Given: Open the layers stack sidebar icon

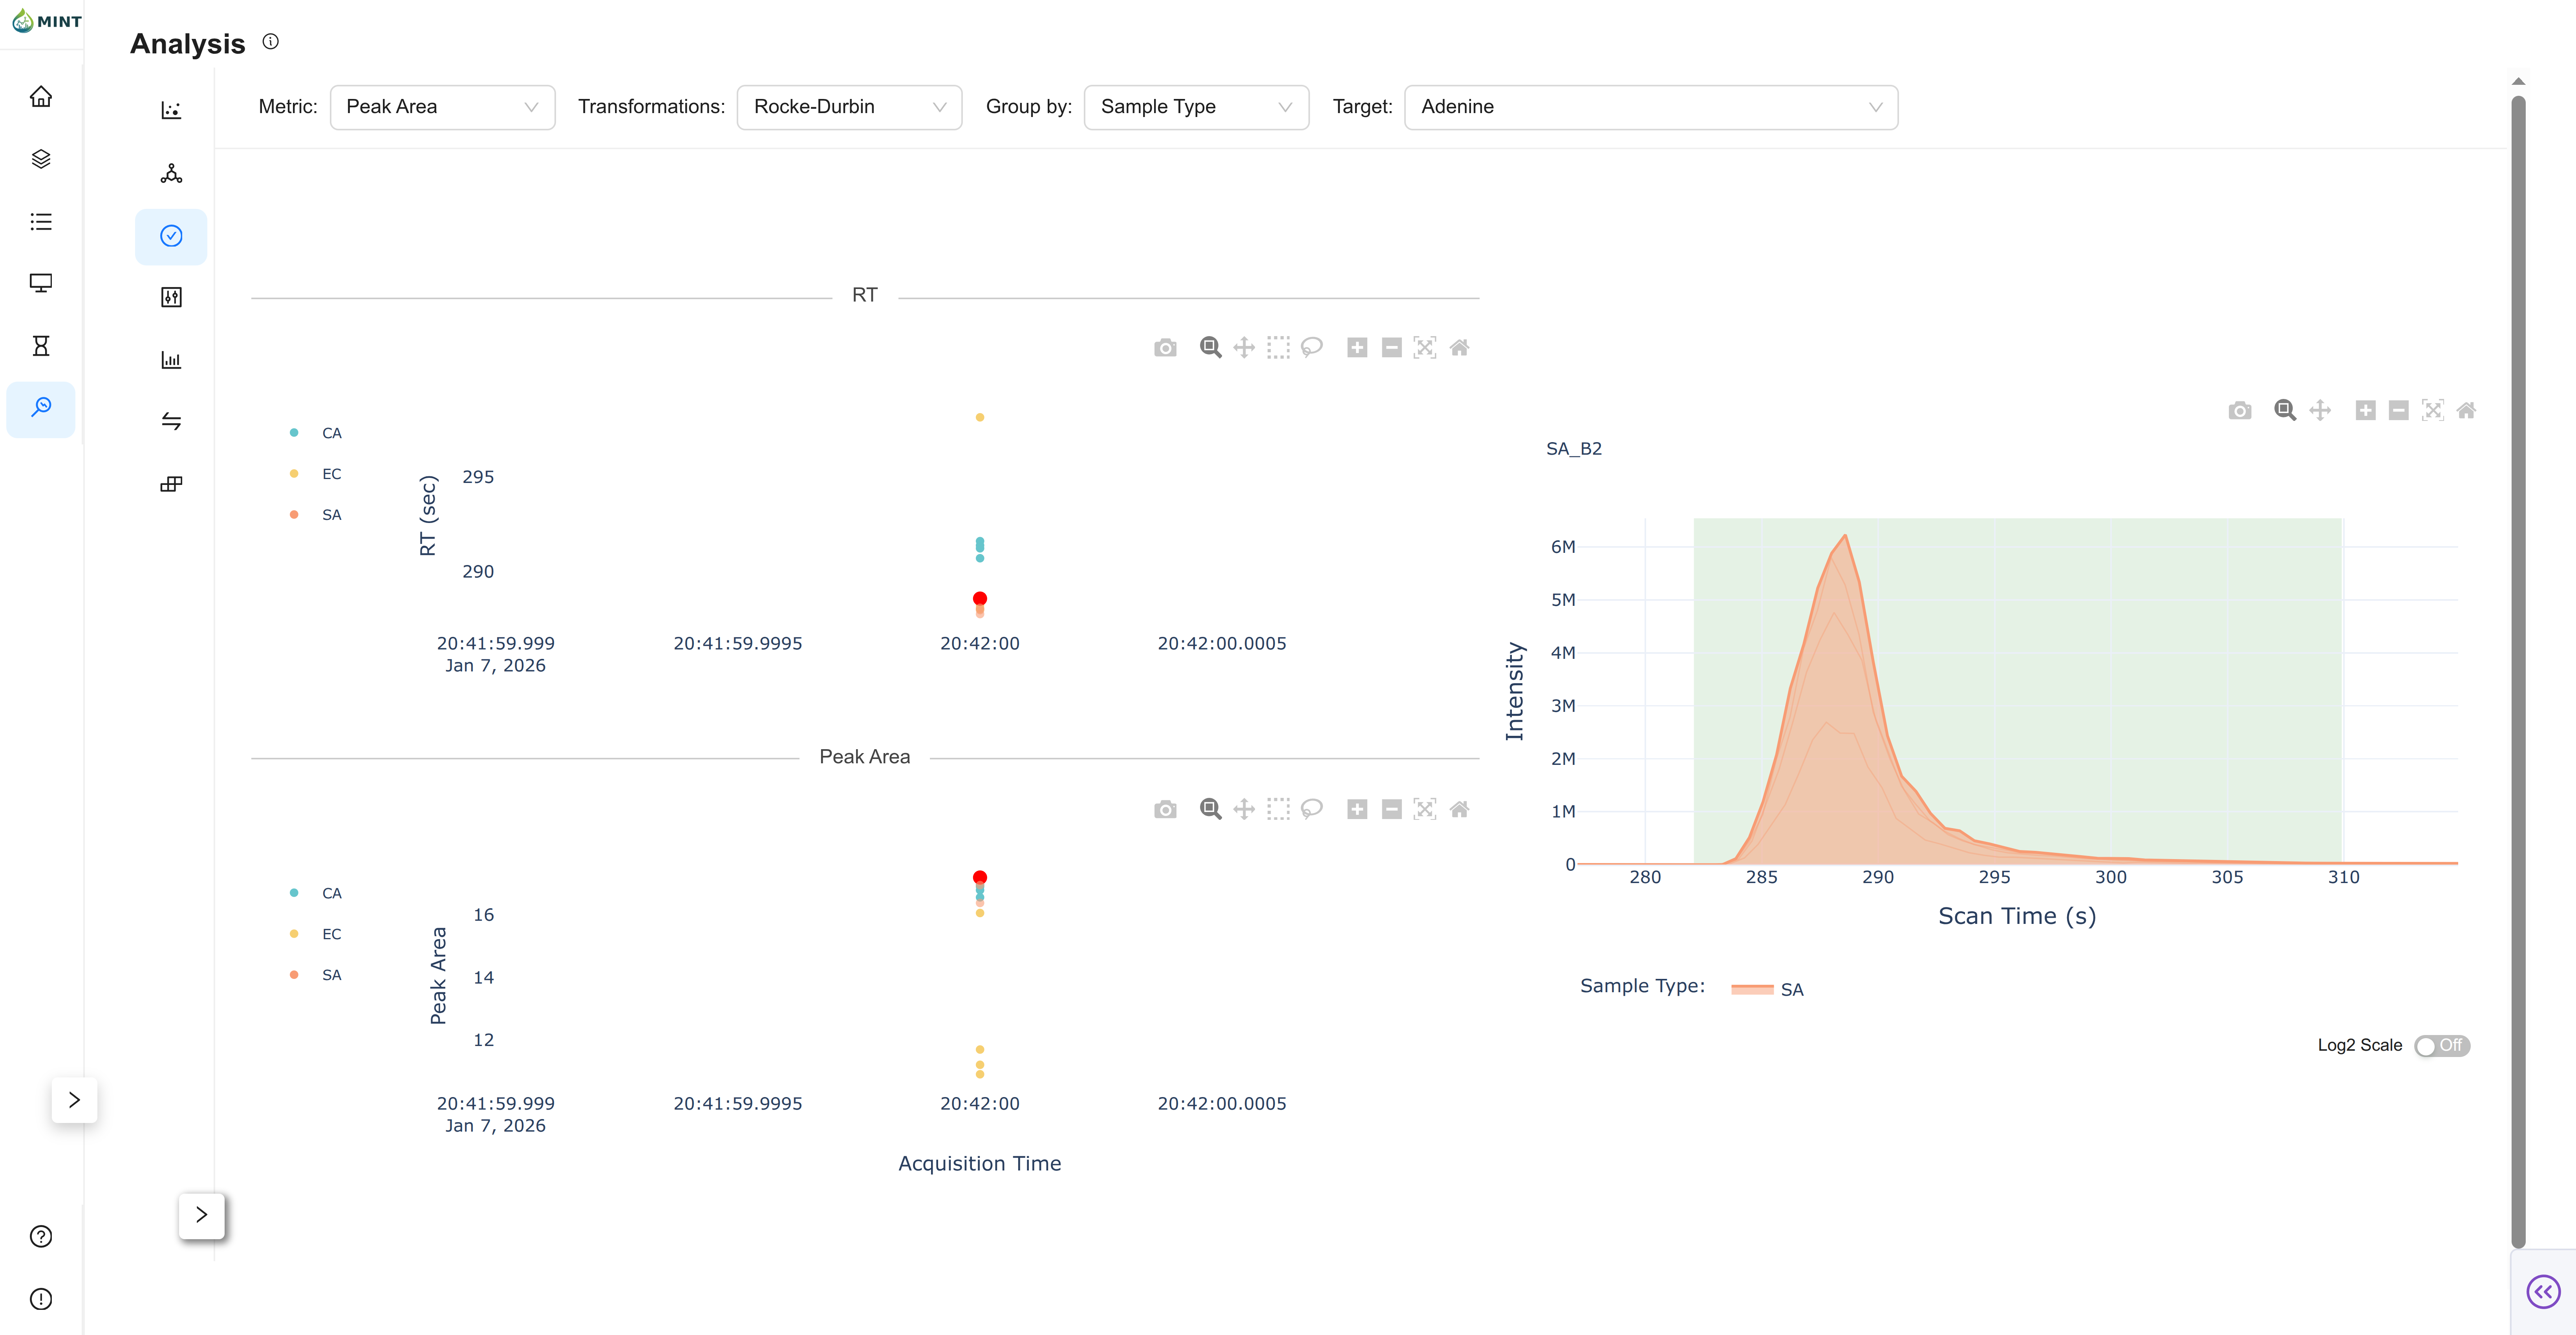Looking at the screenshot, I should click(41, 159).
